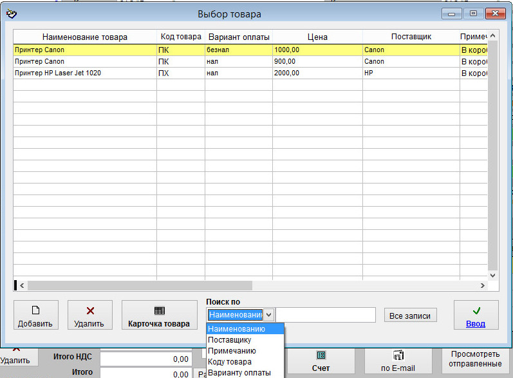Click the scroll down arrow of the vertical scrollbar

point(492,276)
